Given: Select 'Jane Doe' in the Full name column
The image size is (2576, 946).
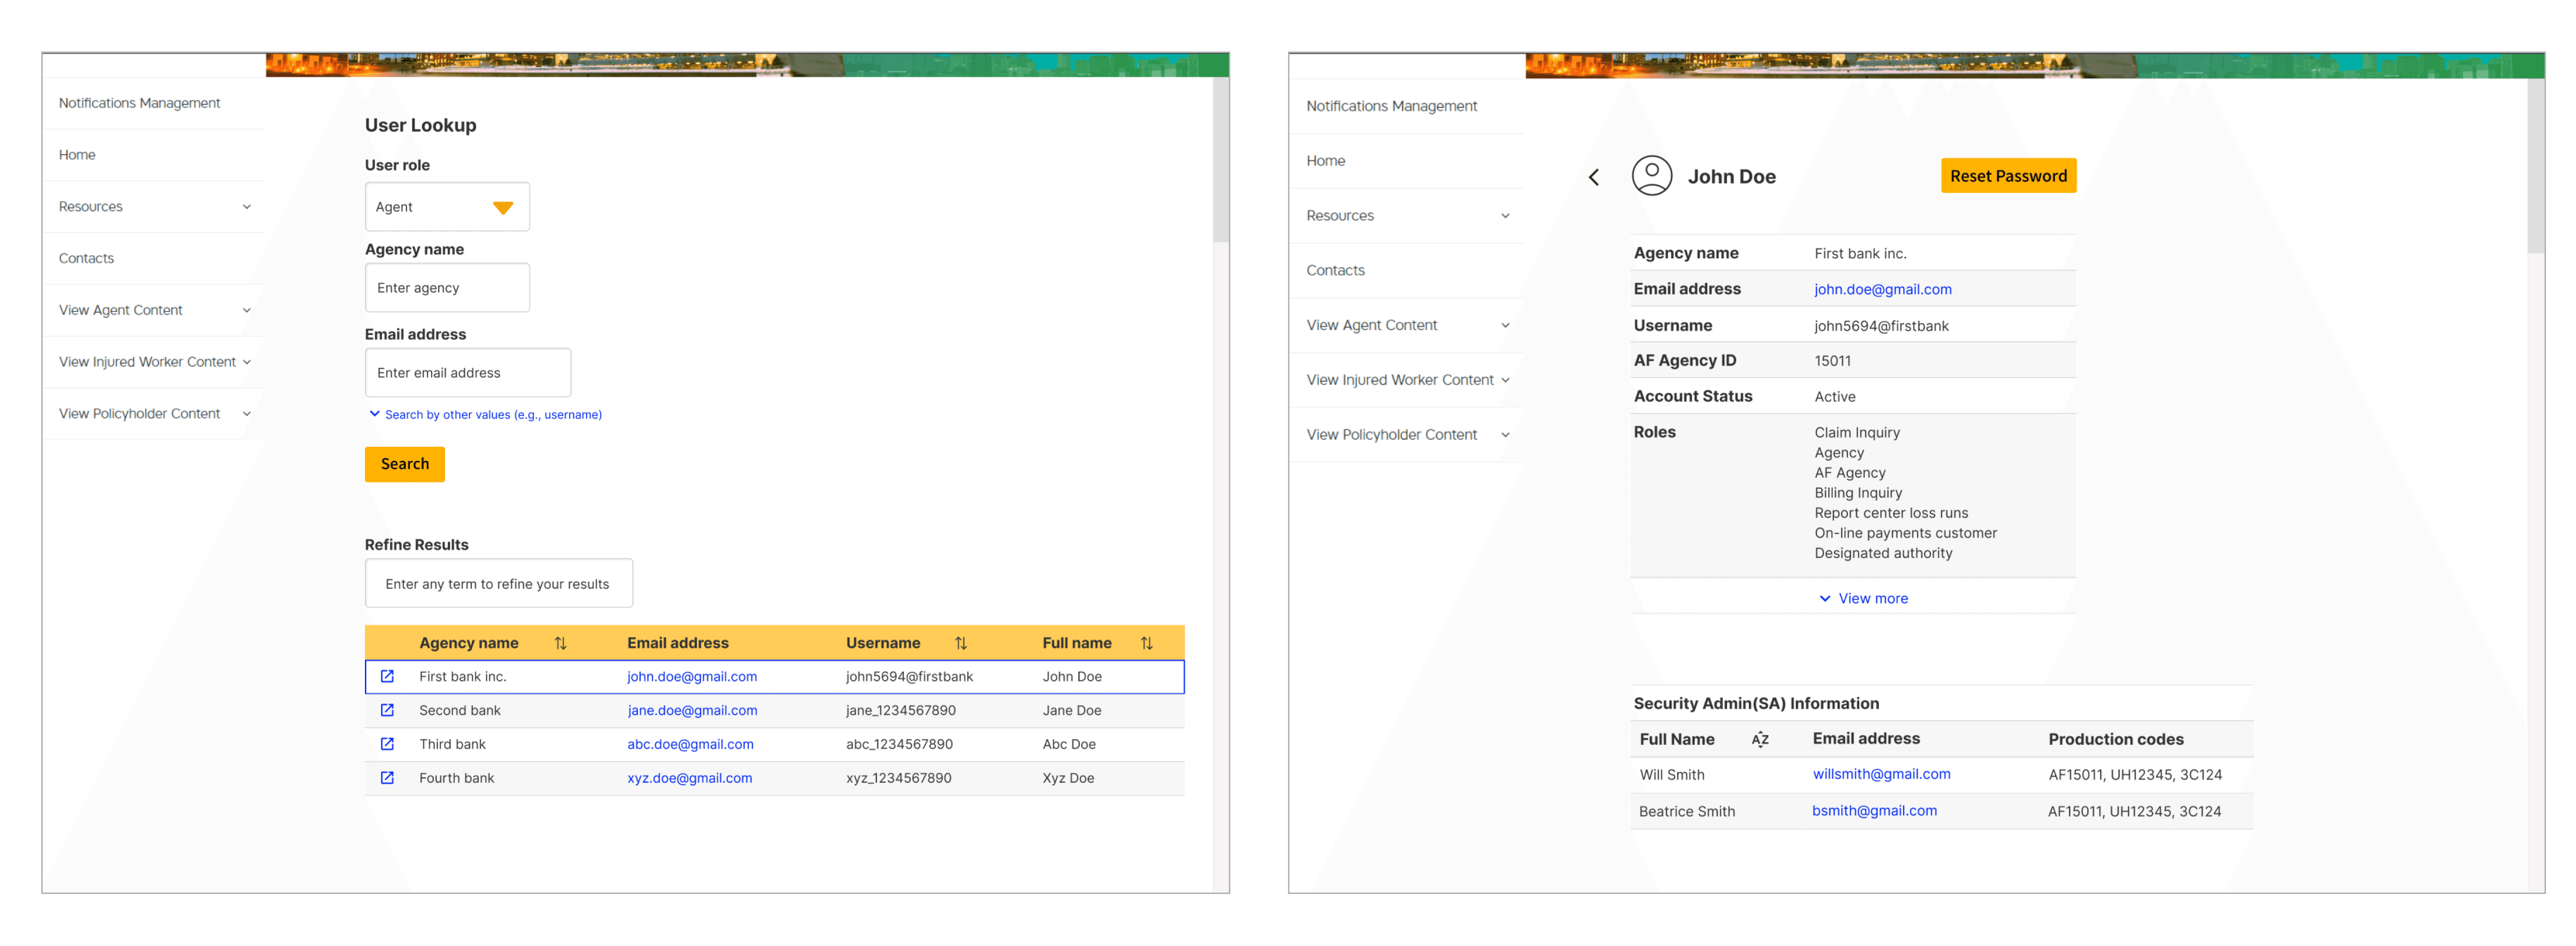Looking at the screenshot, I should point(1071,710).
